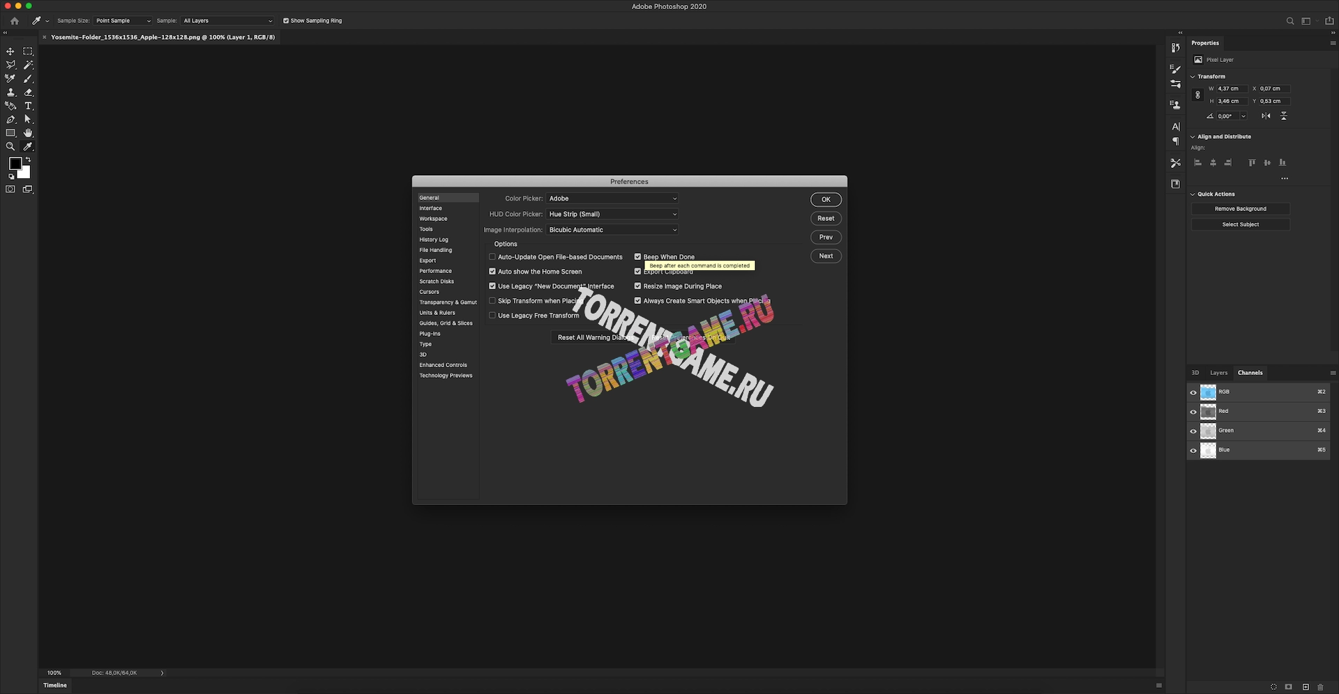Select the Magic Wand tool

click(x=28, y=65)
